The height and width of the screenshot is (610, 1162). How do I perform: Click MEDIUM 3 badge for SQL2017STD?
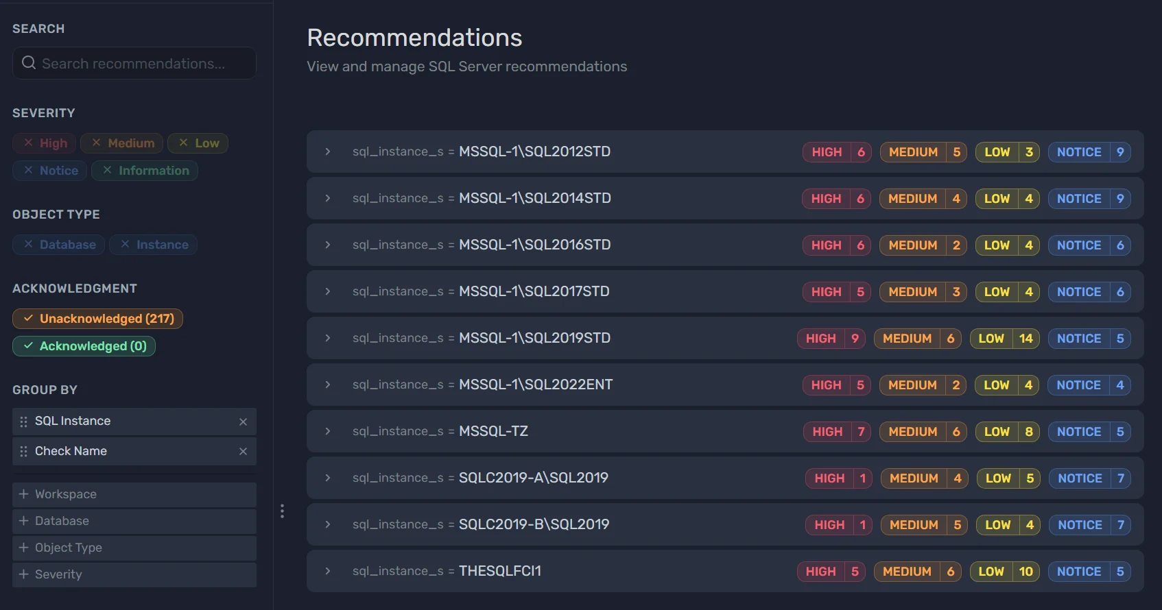click(923, 292)
